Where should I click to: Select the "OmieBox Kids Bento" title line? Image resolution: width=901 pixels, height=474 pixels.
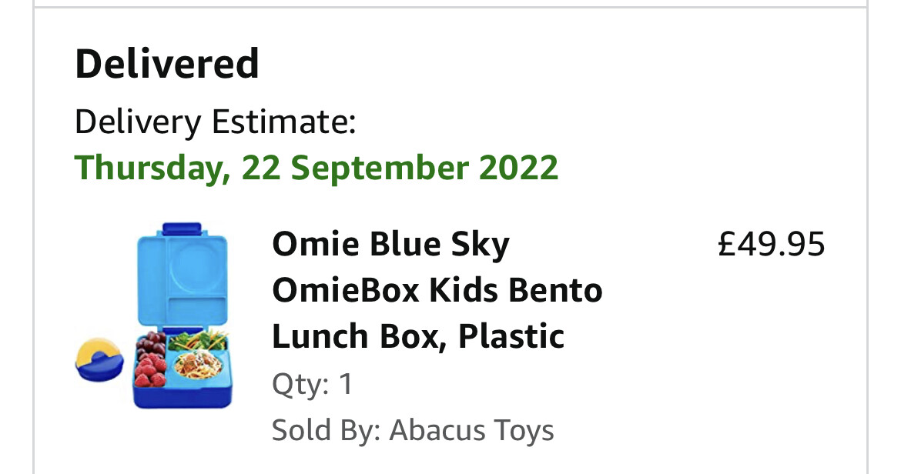(437, 290)
